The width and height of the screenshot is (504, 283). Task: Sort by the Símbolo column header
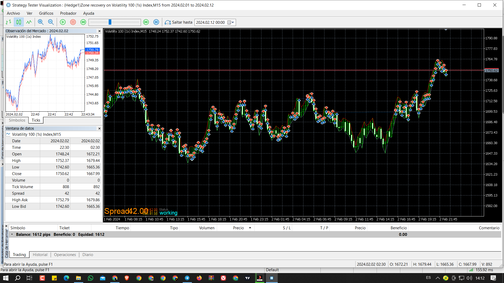33,228
